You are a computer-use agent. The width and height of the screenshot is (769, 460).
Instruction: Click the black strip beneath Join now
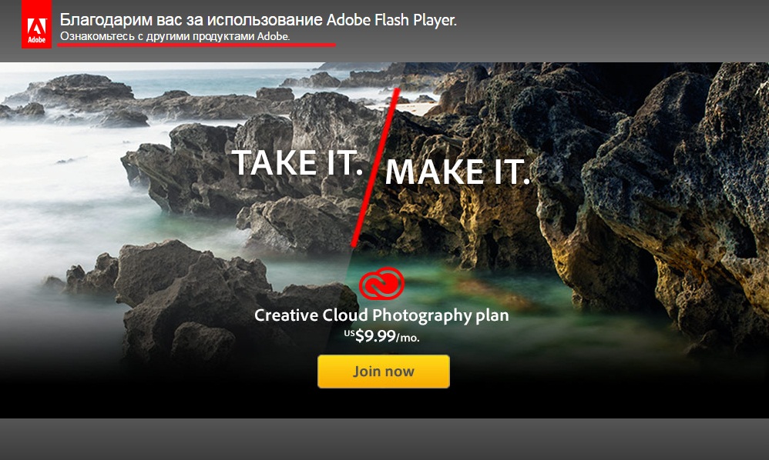(384, 404)
